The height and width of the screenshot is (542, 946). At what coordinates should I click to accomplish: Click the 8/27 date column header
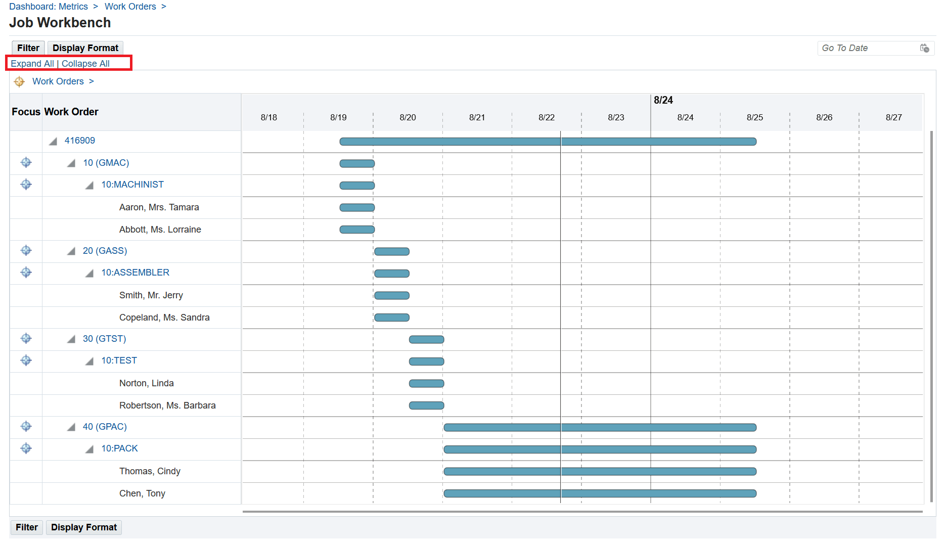click(x=894, y=117)
